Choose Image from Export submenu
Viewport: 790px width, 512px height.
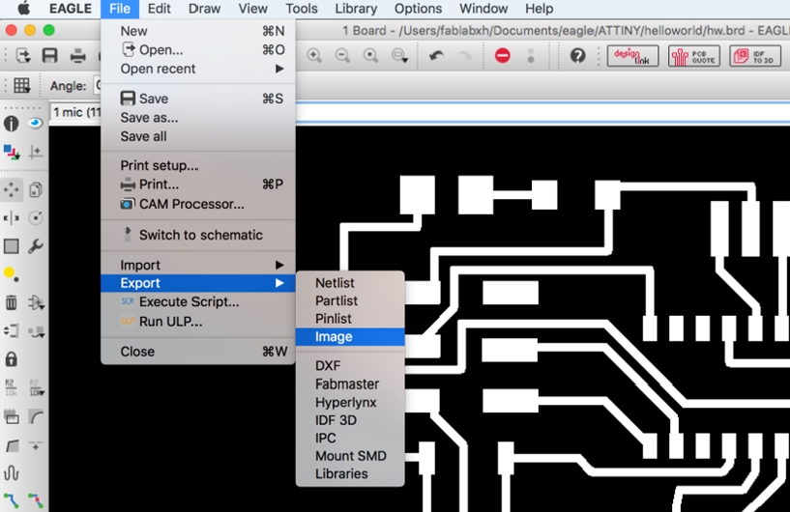click(x=350, y=337)
